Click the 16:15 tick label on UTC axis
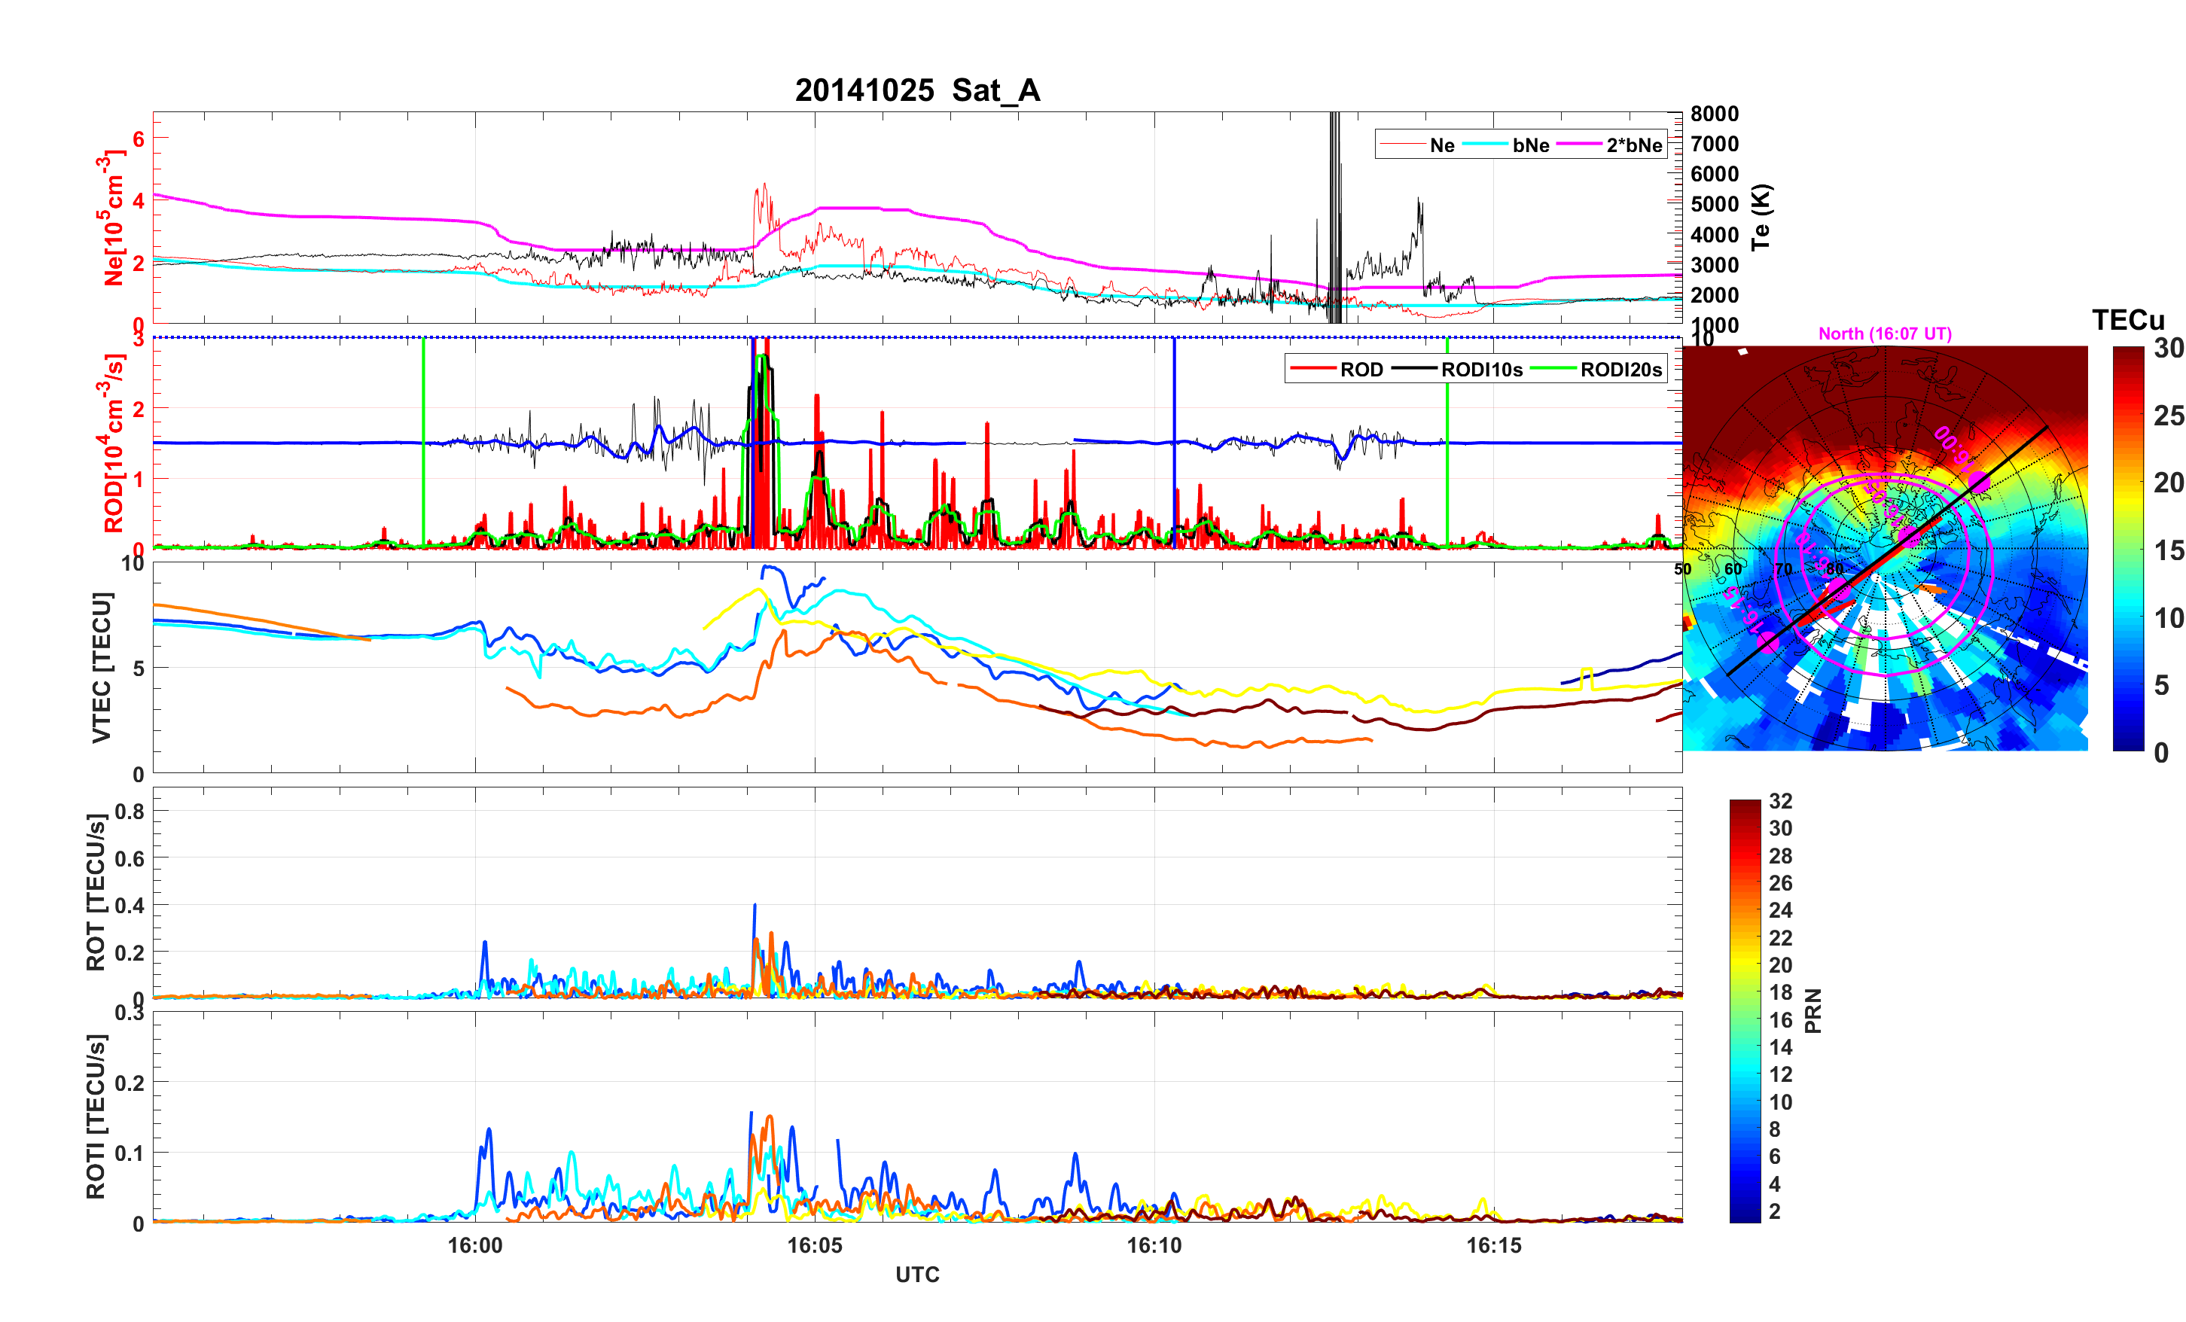The image size is (2186, 1322). (x=1493, y=1246)
